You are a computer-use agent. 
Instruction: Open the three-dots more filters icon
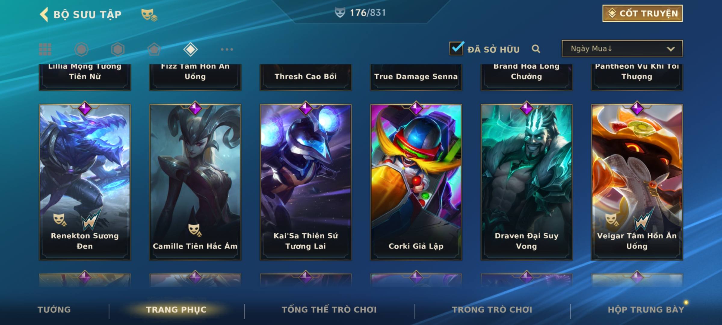227,49
